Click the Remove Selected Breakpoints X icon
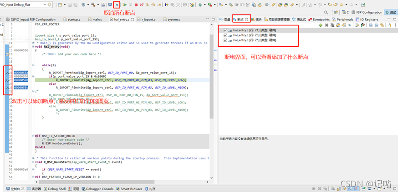 click(x=327, y=25)
